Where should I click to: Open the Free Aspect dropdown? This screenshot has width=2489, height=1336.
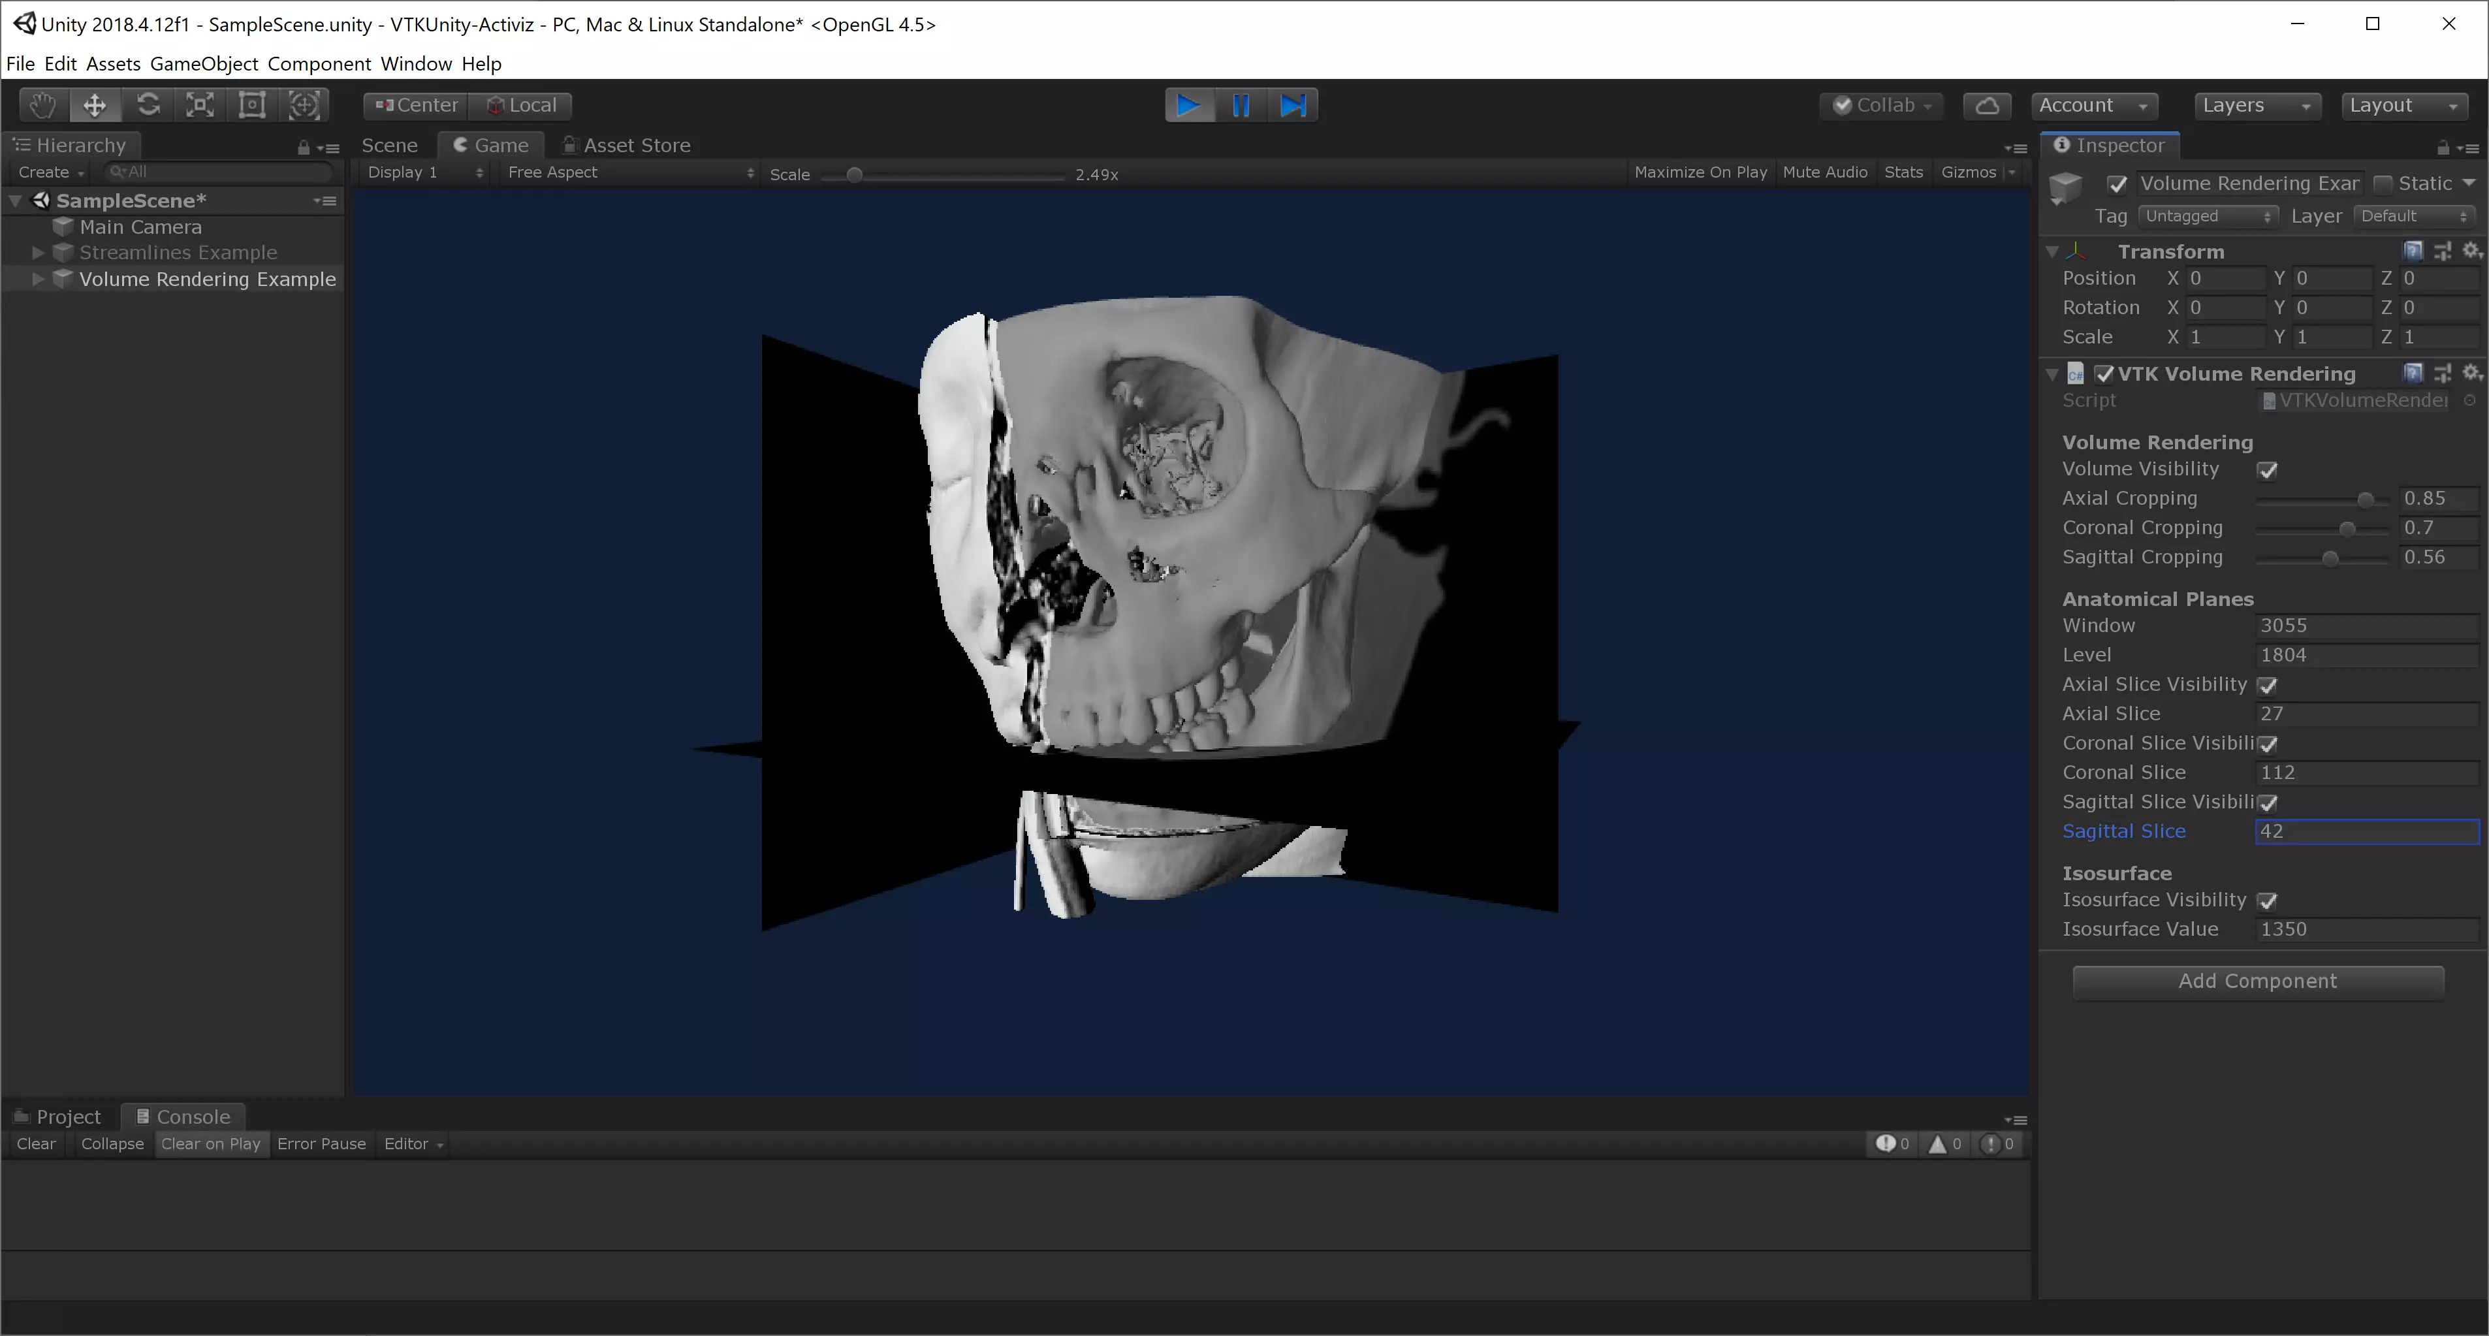[x=629, y=172]
